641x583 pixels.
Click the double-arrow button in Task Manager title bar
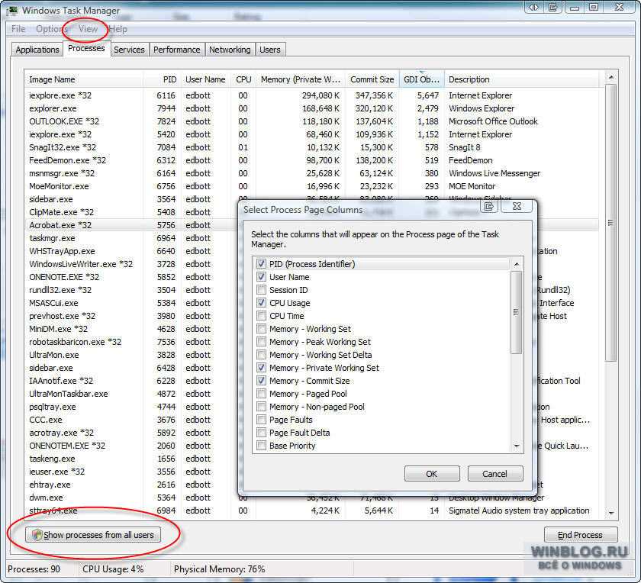[534, 8]
